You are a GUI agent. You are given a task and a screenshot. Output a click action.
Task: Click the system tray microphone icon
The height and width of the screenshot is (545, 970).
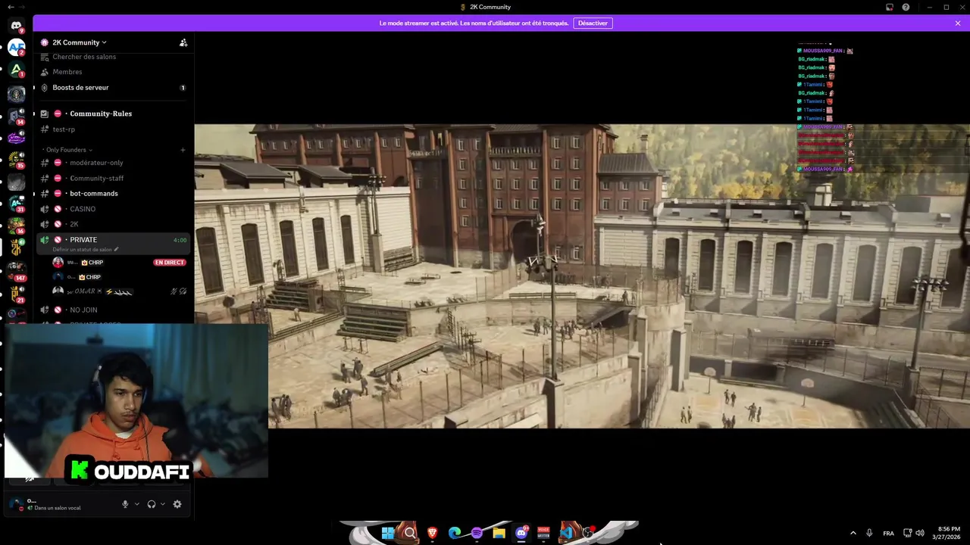pos(869,533)
